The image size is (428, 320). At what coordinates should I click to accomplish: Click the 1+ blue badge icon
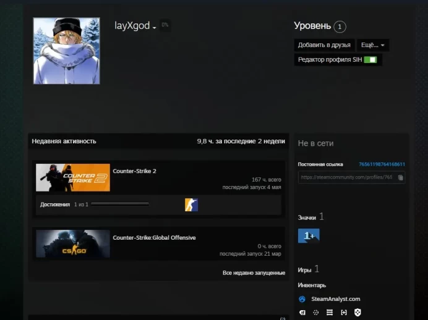pos(309,235)
